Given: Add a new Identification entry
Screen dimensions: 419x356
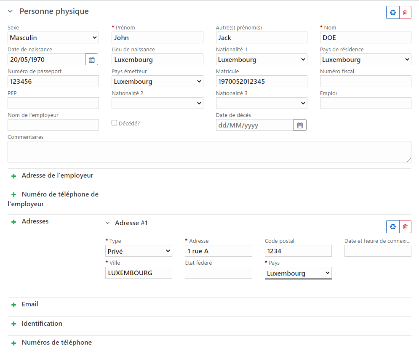Looking at the screenshot, I should point(13,324).
